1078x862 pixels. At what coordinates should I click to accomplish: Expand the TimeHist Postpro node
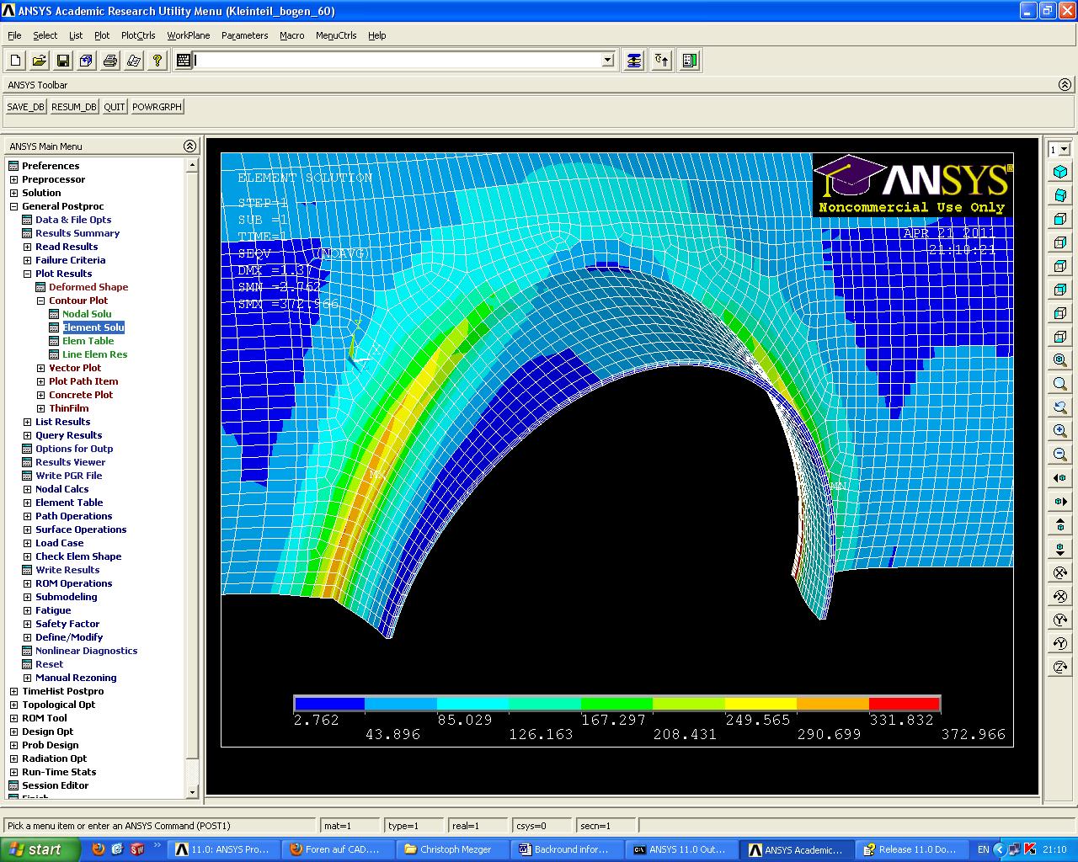pyautogui.click(x=13, y=691)
